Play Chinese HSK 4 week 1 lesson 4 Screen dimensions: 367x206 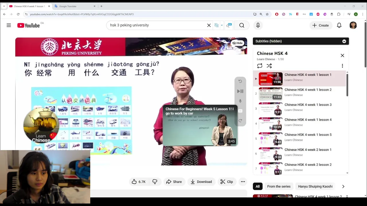click(x=300, y=123)
